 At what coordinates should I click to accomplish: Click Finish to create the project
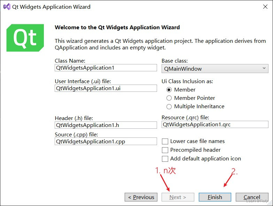click(x=215, y=197)
